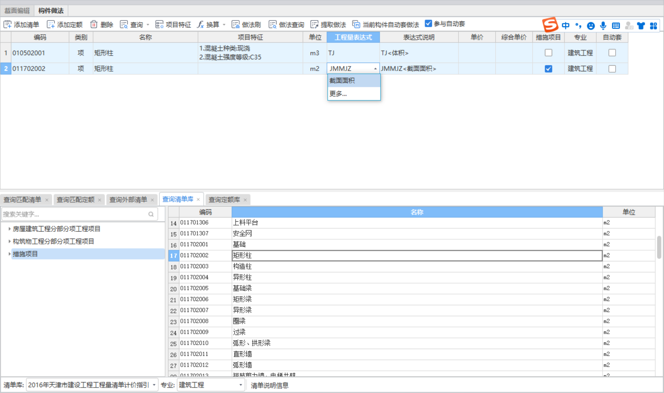Viewport: 664px width, 393px height.
Task: Switch to 截面编辑 tab
Action: point(17,10)
